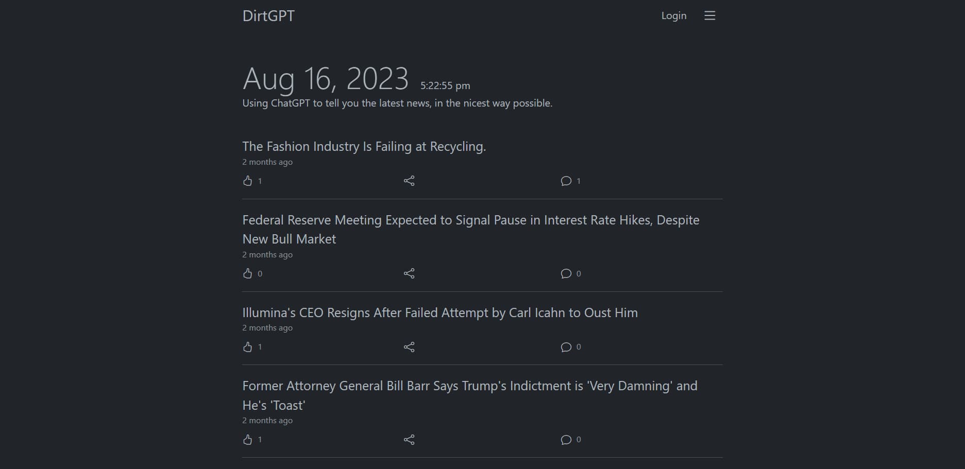Open the Former Attorney General Bill Barr headline
This screenshot has width=965, height=469.
point(470,395)
